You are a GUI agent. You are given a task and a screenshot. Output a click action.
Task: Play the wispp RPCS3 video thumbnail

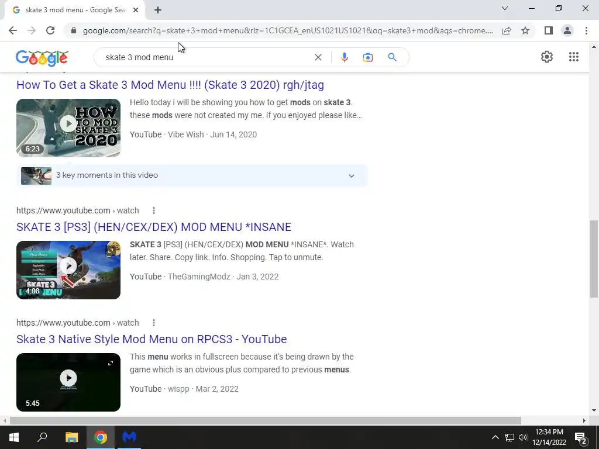68,382
